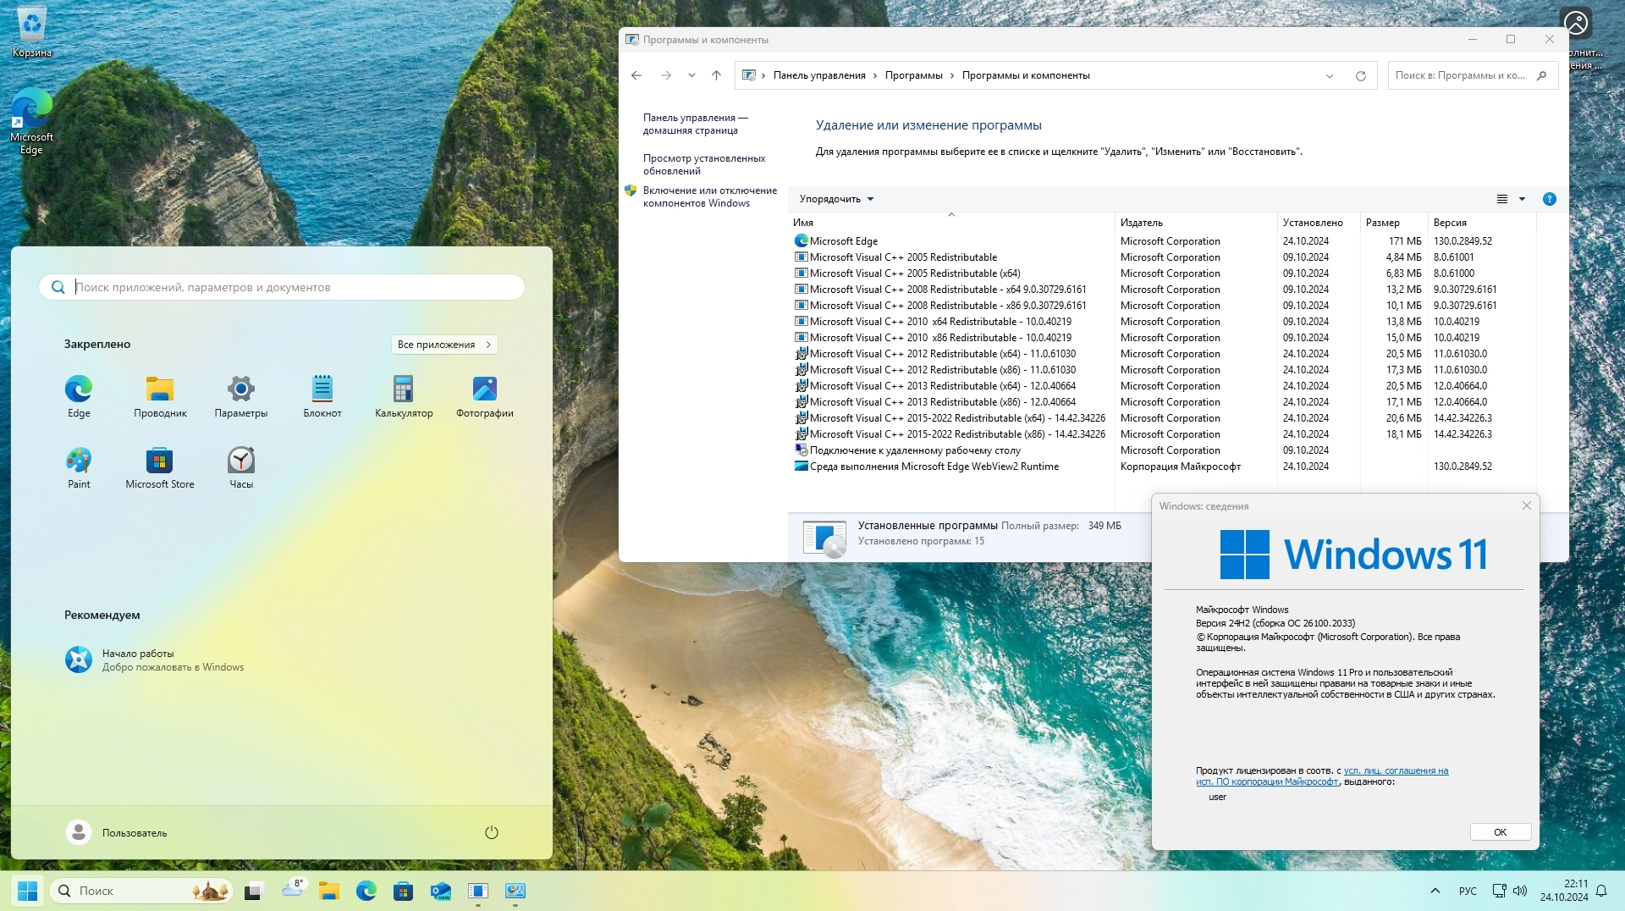
Task: Click OK in Windows info dialog
Action: coord(1499,832)
